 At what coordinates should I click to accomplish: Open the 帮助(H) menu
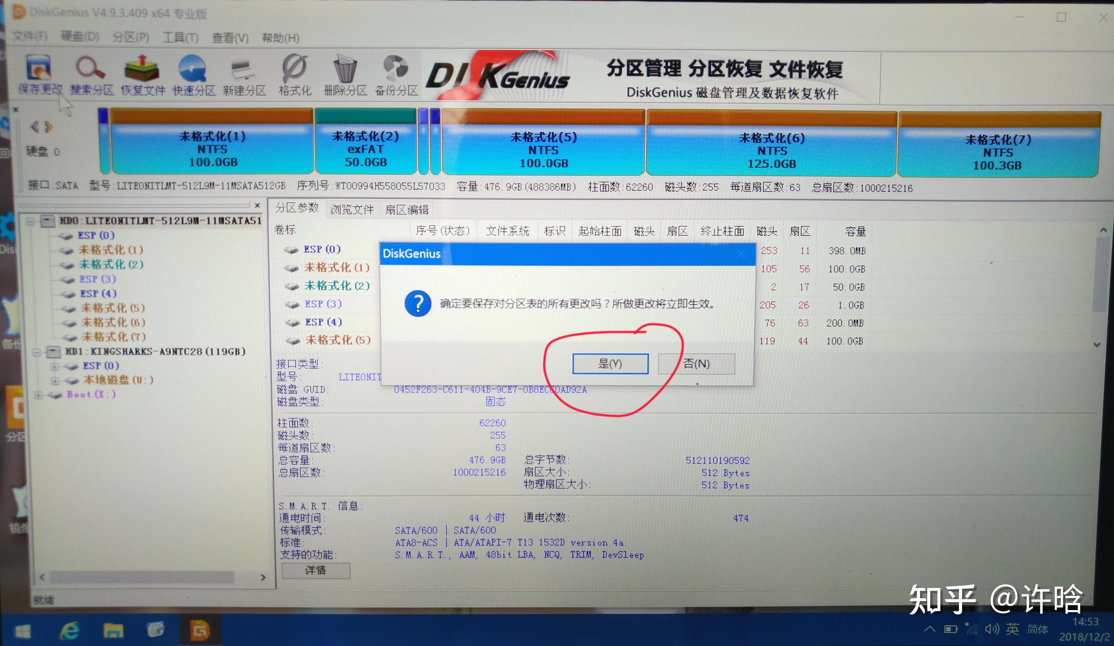[x=280, y=38]
